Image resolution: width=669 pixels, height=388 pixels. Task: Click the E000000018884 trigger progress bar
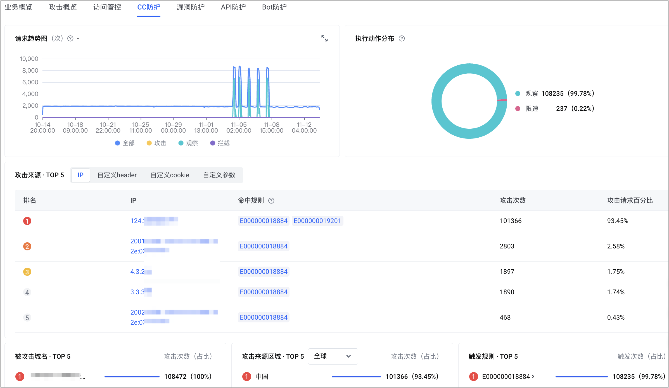(x=582, y=377)
